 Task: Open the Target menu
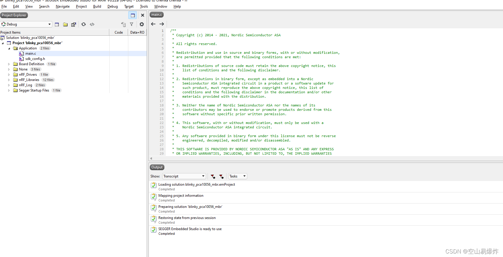(x=129, y=6)
